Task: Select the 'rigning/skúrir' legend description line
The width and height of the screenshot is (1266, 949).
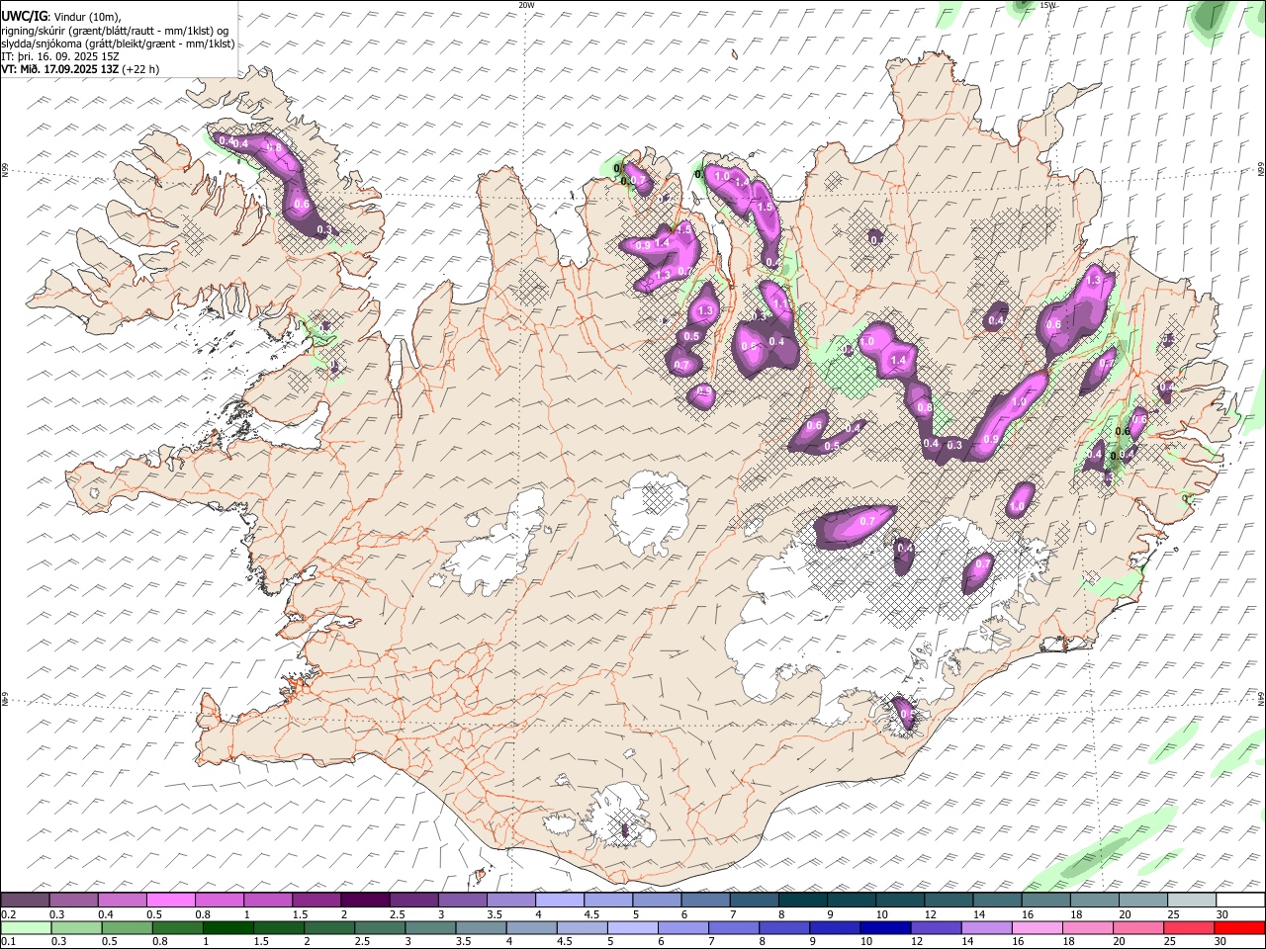Action: (116, 31)
